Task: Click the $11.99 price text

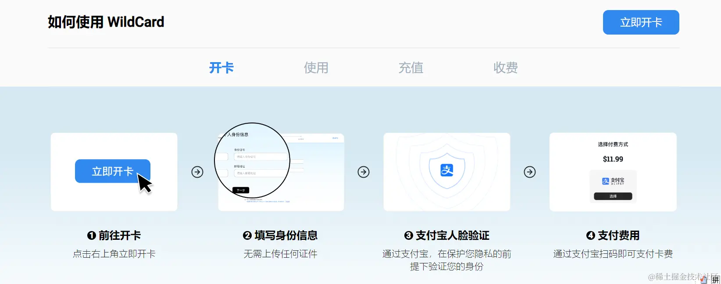Action: 613,159
